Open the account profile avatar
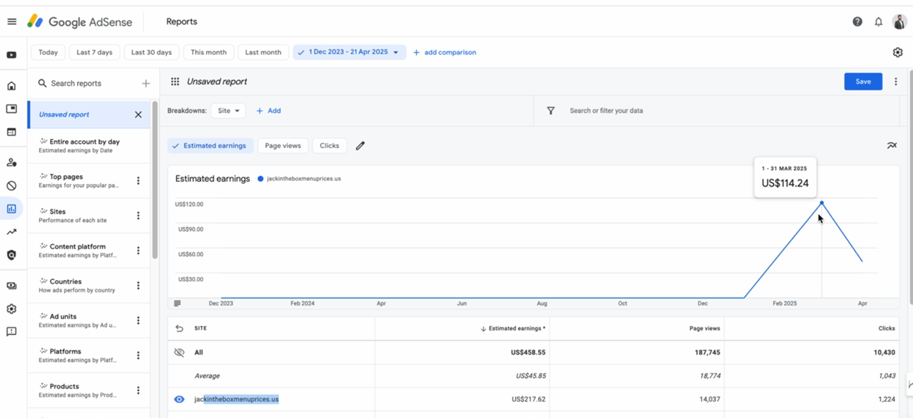 point(899,22)
